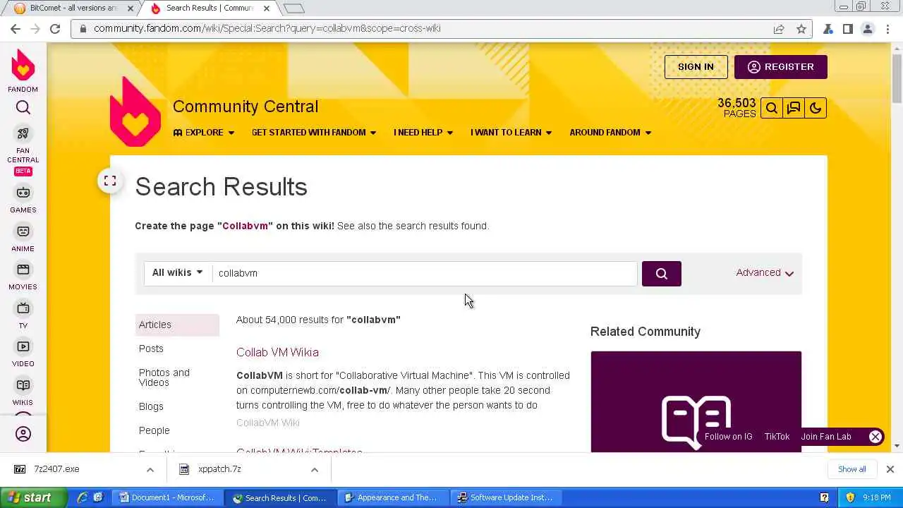Expand Get Started With Fandom menu
The image size is (903, 508).
(x=314, y=133)
